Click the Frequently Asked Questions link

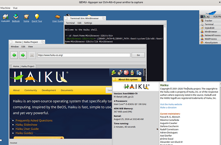click(34, 120)
